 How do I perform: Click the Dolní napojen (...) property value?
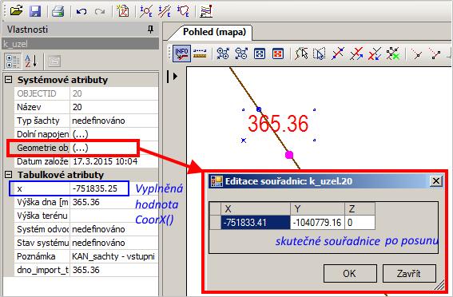coord(113,134)
